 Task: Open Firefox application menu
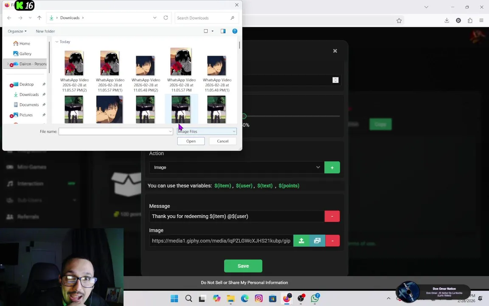[x=481, y=20]
